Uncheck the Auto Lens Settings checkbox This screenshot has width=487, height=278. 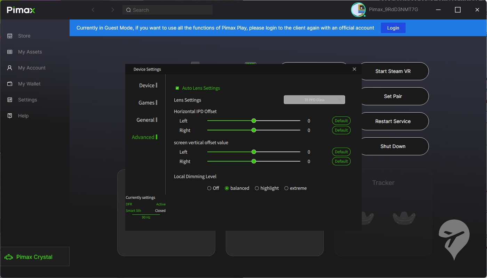(x=177, y=88)
